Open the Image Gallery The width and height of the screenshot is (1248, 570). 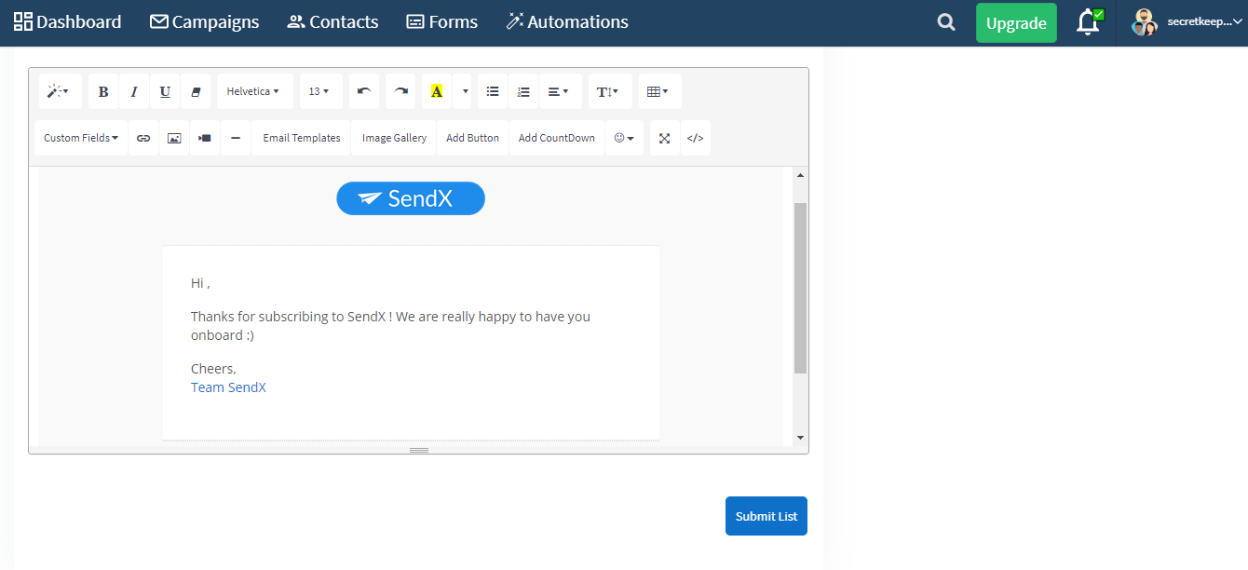tap(394, 138)
